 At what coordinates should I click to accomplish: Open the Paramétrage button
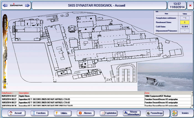(155, 113)
